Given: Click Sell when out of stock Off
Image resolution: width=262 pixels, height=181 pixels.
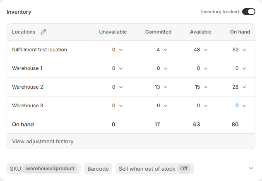Looking at the screenshot, I should tap(154, 169).
